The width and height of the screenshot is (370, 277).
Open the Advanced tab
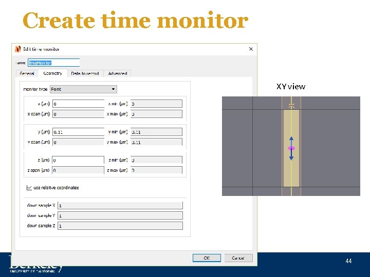[x=118, y=73]
